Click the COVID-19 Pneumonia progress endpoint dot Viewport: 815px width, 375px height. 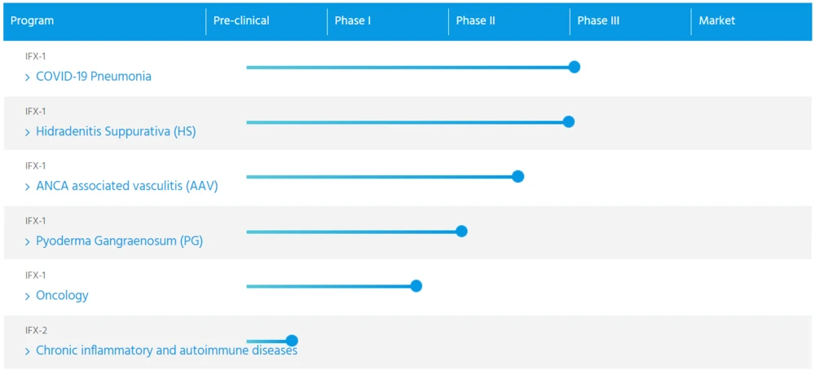574,67
